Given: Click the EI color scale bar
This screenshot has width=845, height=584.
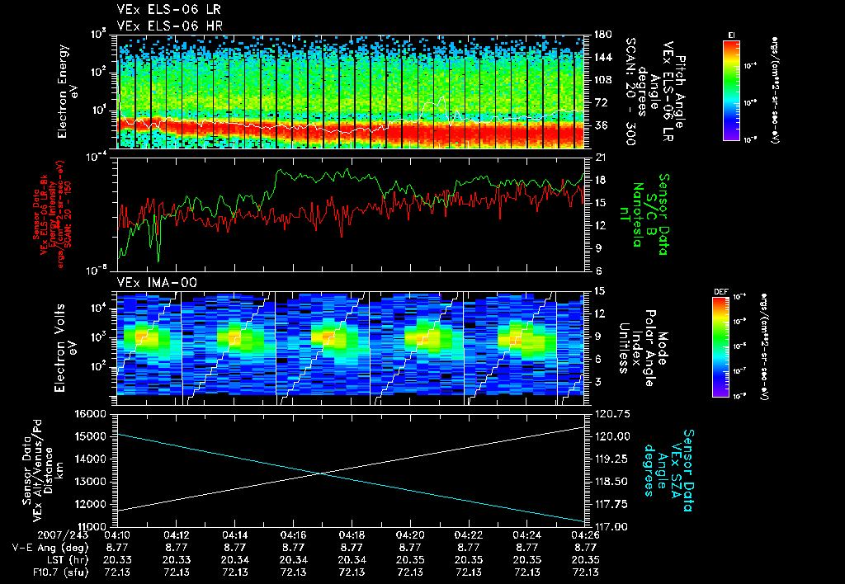Looking at the screenshot, I should click(731, 91).
